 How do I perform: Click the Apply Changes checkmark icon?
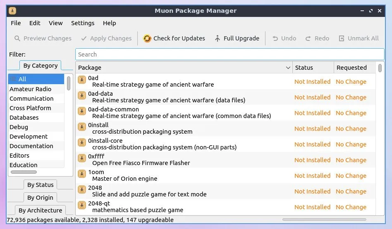(x=84, y=38)
